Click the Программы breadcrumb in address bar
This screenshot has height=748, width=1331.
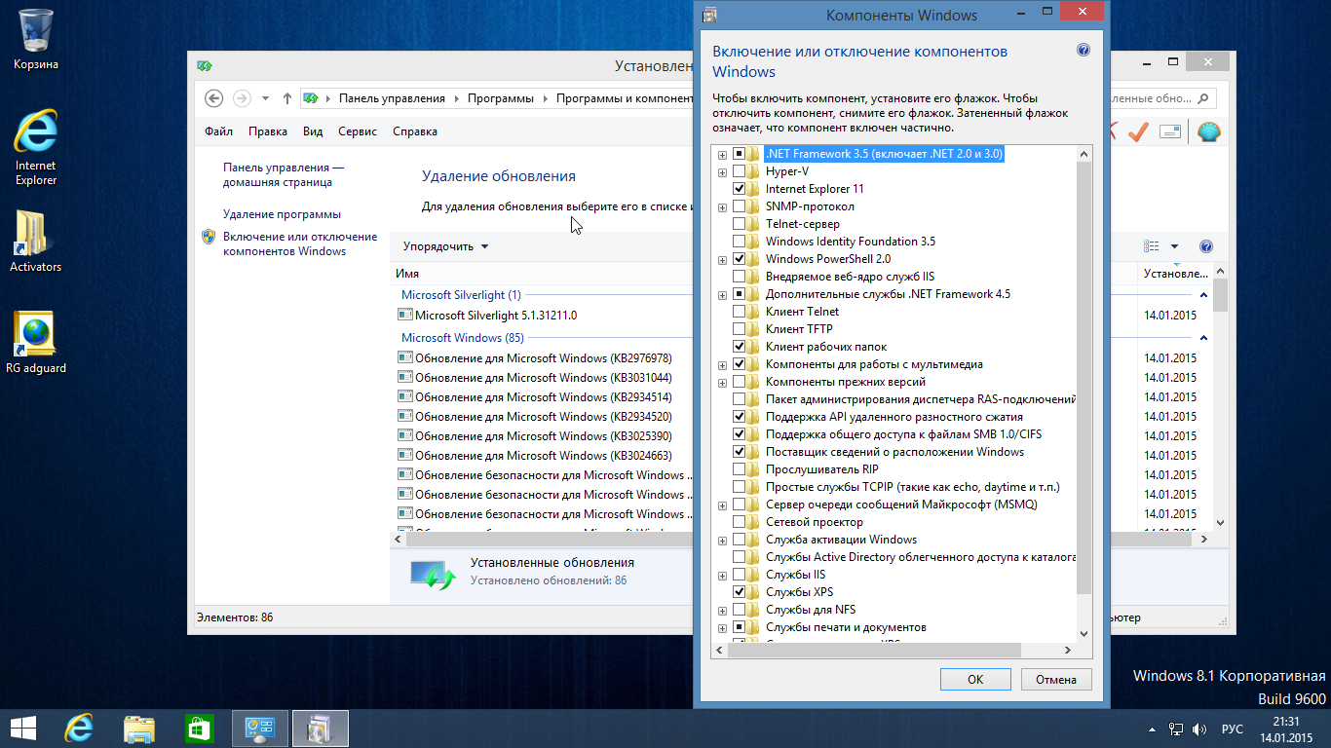500,98
